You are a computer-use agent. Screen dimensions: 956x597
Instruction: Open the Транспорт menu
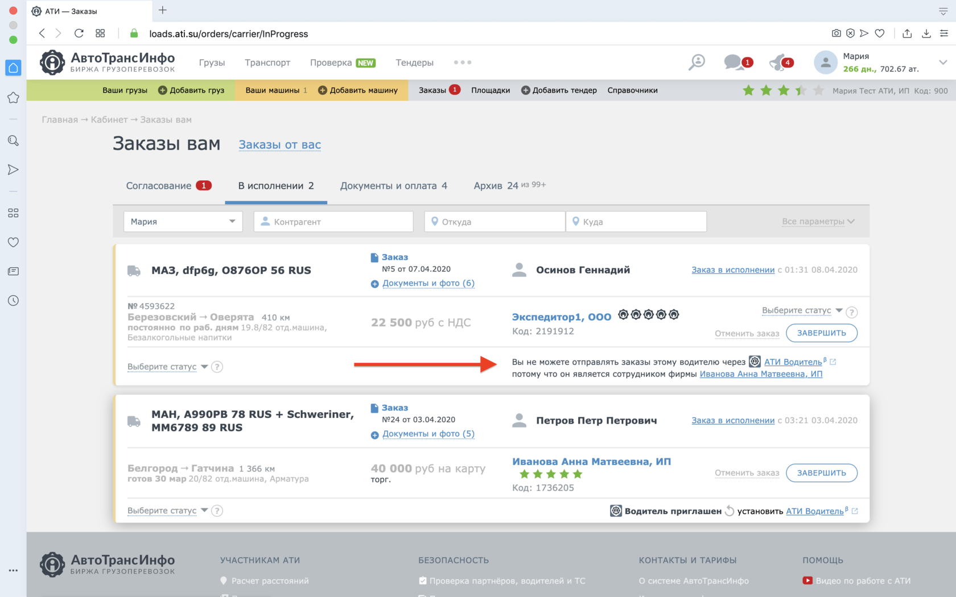267,63
